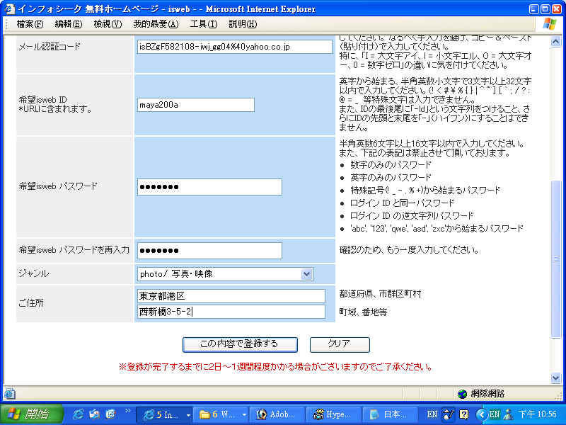Open the grouped folder windows taskbar button
The height and width of the screenshot is (425, 566).
(x=221, y=414)
